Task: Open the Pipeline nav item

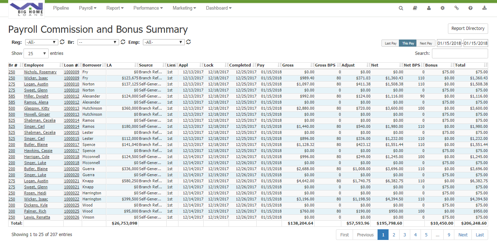Action: [x=61, y=8]
